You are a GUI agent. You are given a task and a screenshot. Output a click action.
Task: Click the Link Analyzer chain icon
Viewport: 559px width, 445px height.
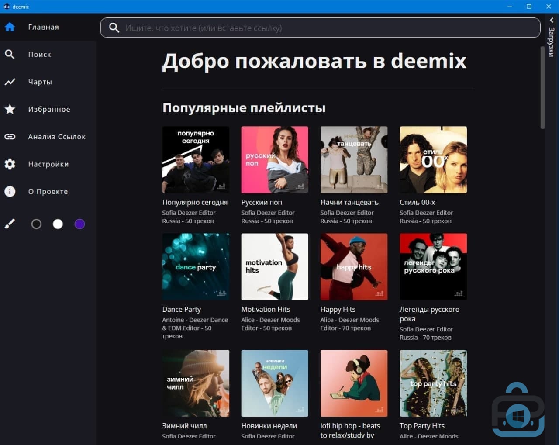tap(10, 137)
